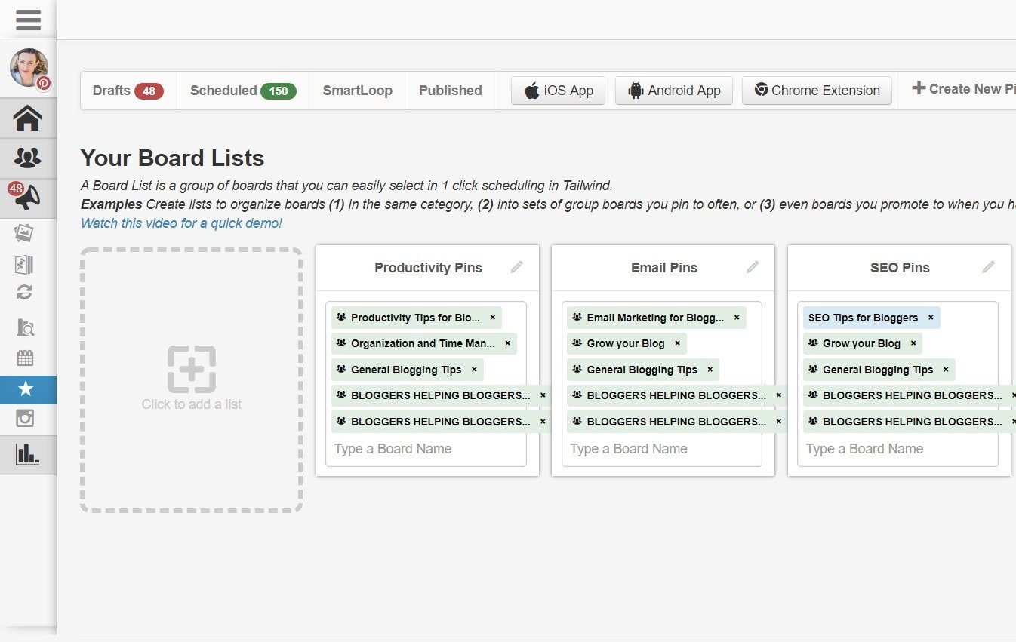Open the profile avatar with Pinterest badge
The height and width of the screenshot is (642, 1016).
(29, 69)
